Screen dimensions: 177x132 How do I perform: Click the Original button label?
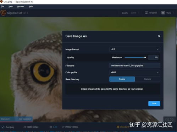coord(153,13)
